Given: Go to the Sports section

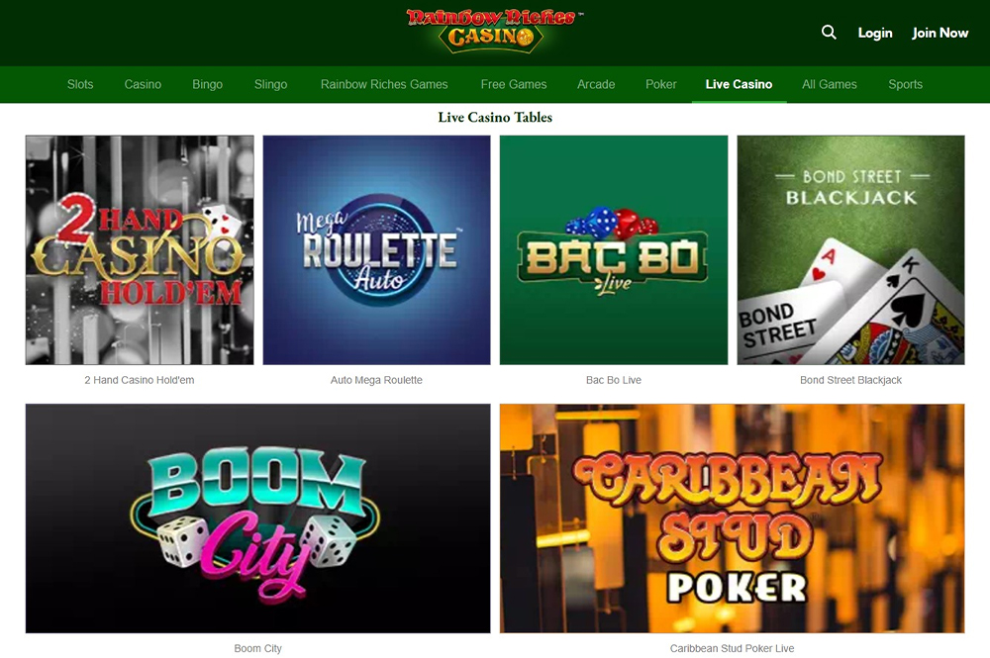Looking at the screenshot, I should (905, 84).
